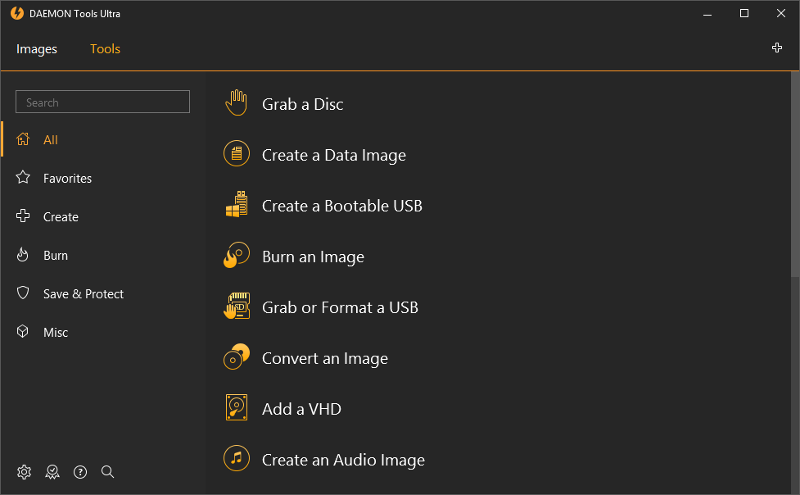Click the magnifier search icon at the bottom left
800x495 pixels.
(x=107, y=471)
